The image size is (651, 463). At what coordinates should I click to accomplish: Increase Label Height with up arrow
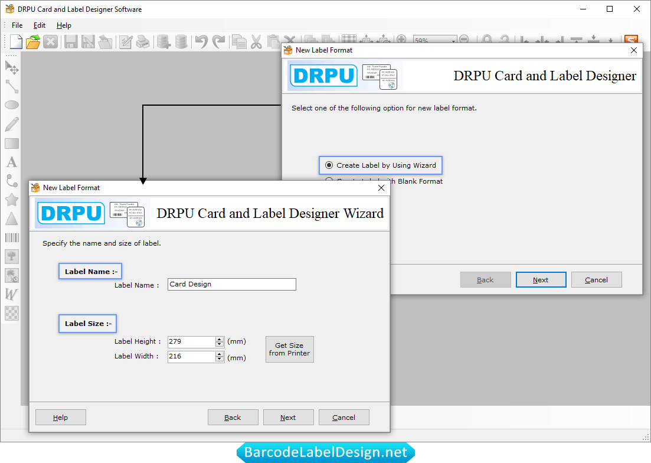click(x=220, y=339)
